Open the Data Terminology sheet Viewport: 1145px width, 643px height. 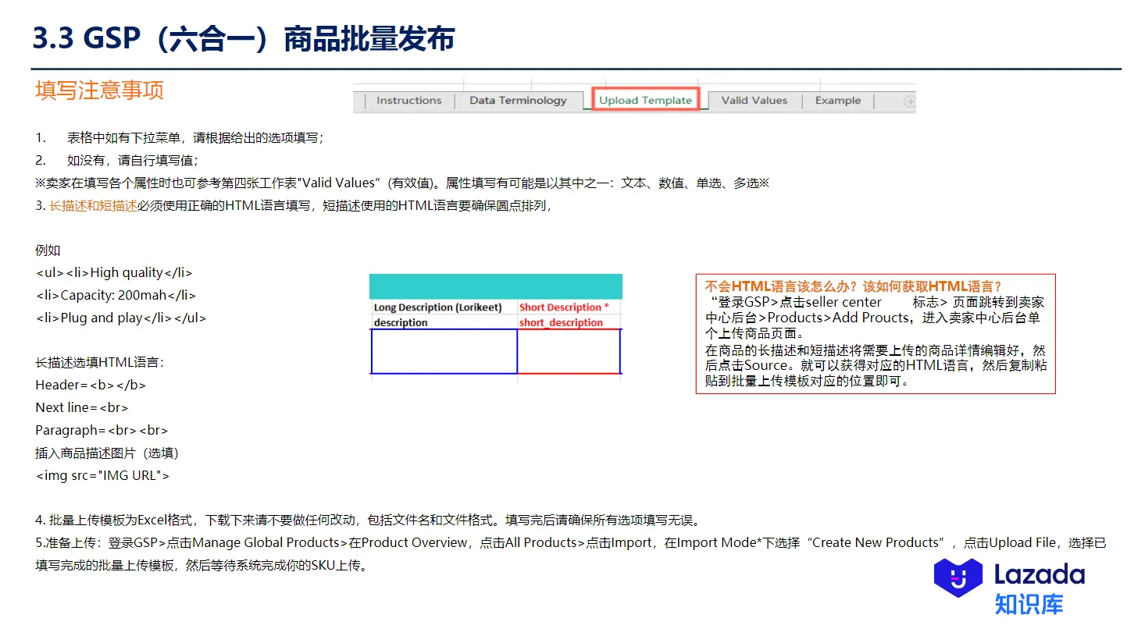coord(519,100)
